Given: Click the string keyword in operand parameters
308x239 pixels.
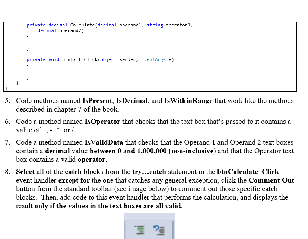Looking at the screenshot, I should tap(155, 25).
